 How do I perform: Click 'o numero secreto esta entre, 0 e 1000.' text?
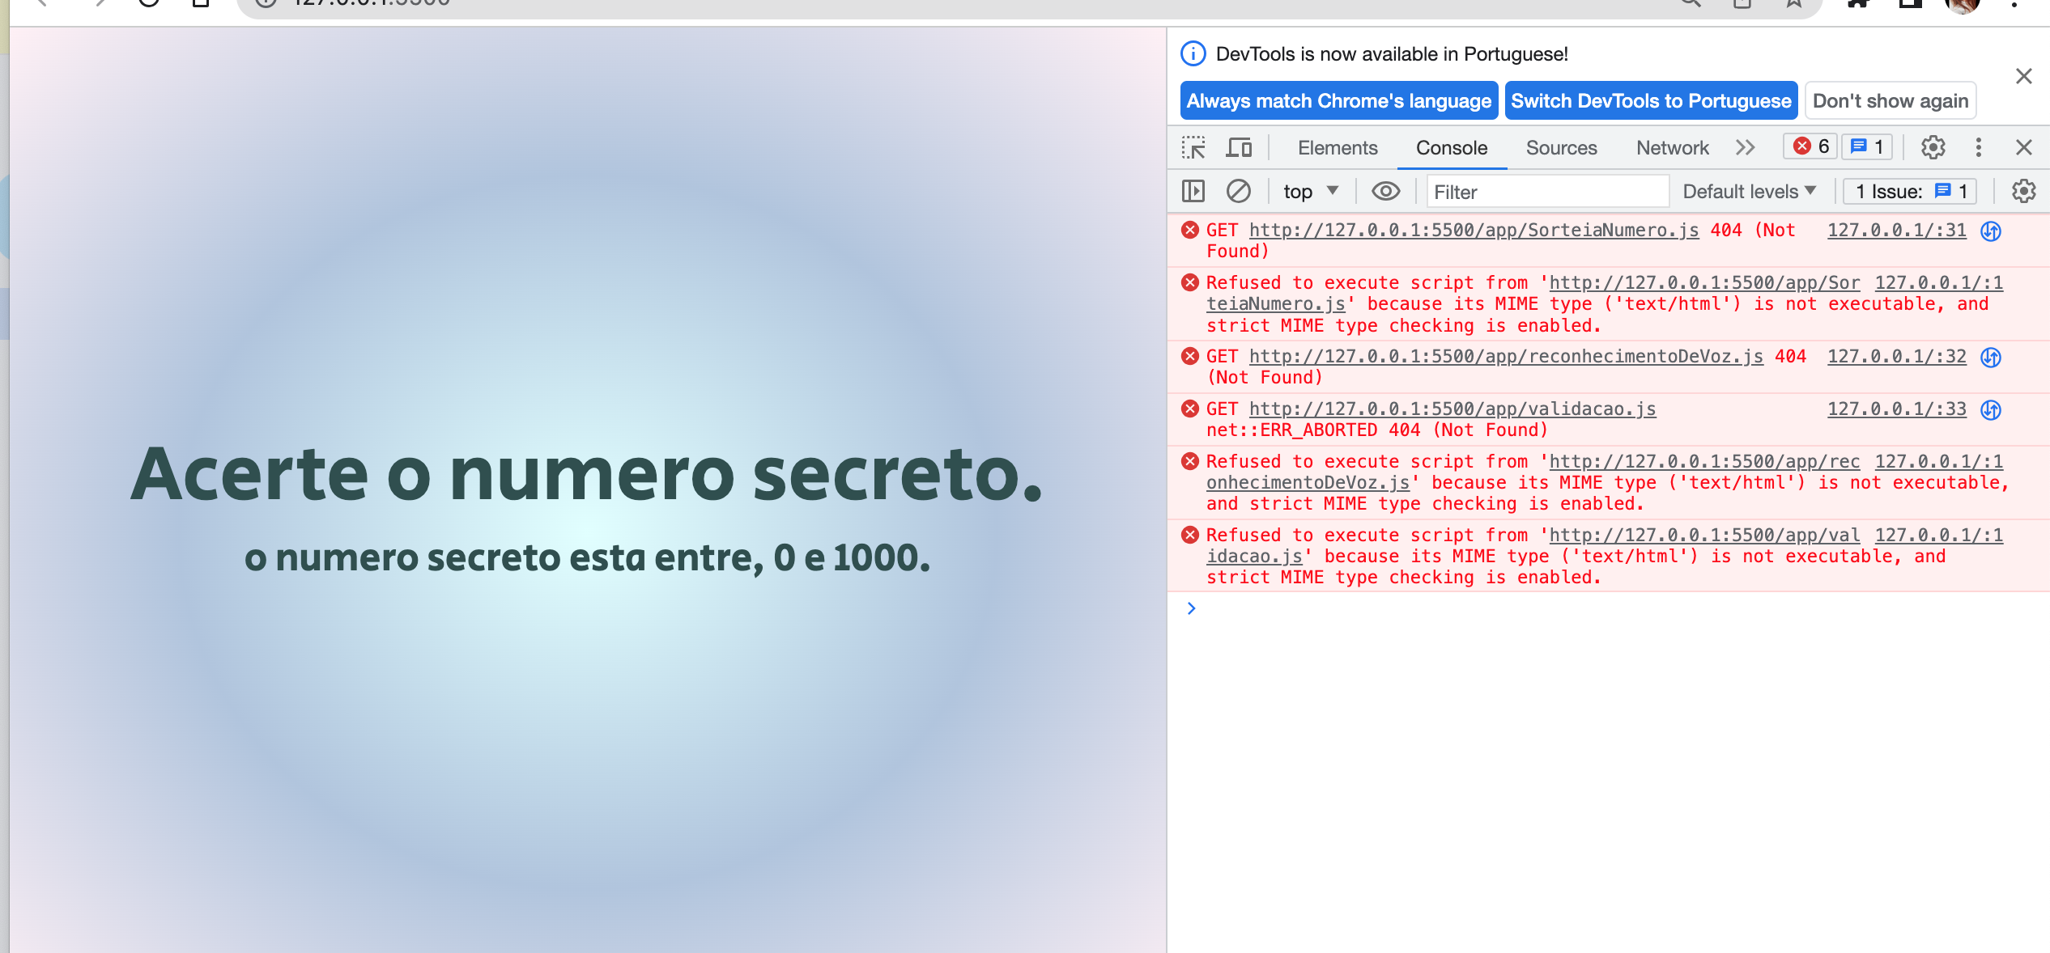click(x=588, y=557)
